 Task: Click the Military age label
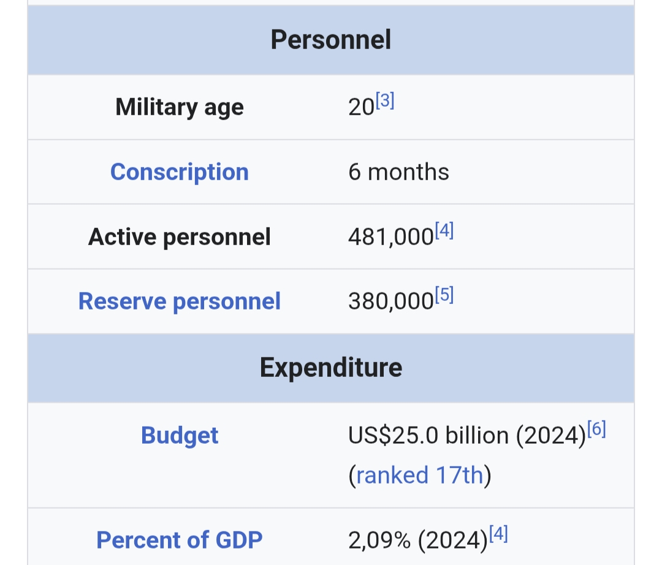coord(179,108)
